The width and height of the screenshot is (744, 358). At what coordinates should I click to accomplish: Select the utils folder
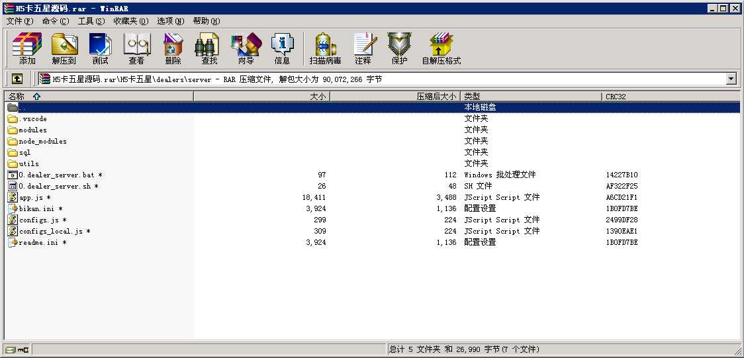coord(23,163)
